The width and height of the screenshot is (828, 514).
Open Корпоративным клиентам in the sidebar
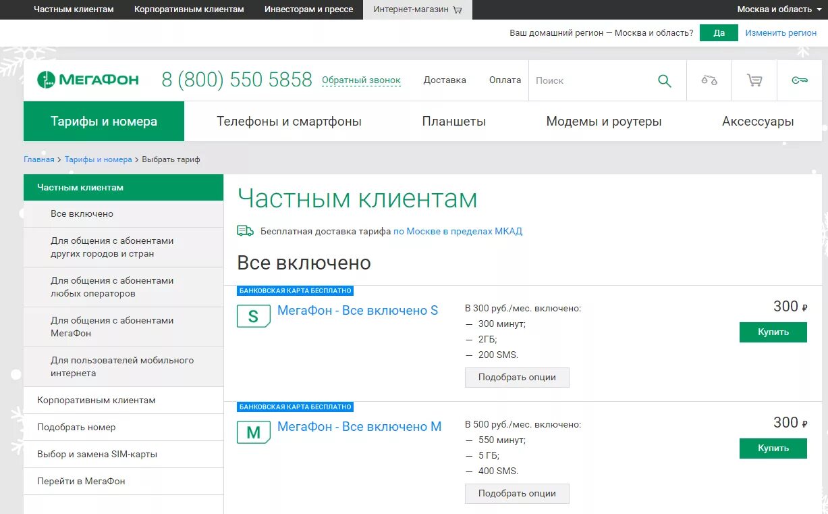(x=123, y=400)
